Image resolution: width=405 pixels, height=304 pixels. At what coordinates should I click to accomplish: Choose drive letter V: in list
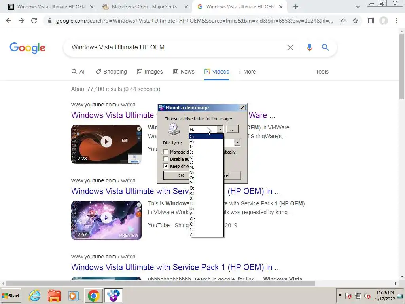pos(206,214)
